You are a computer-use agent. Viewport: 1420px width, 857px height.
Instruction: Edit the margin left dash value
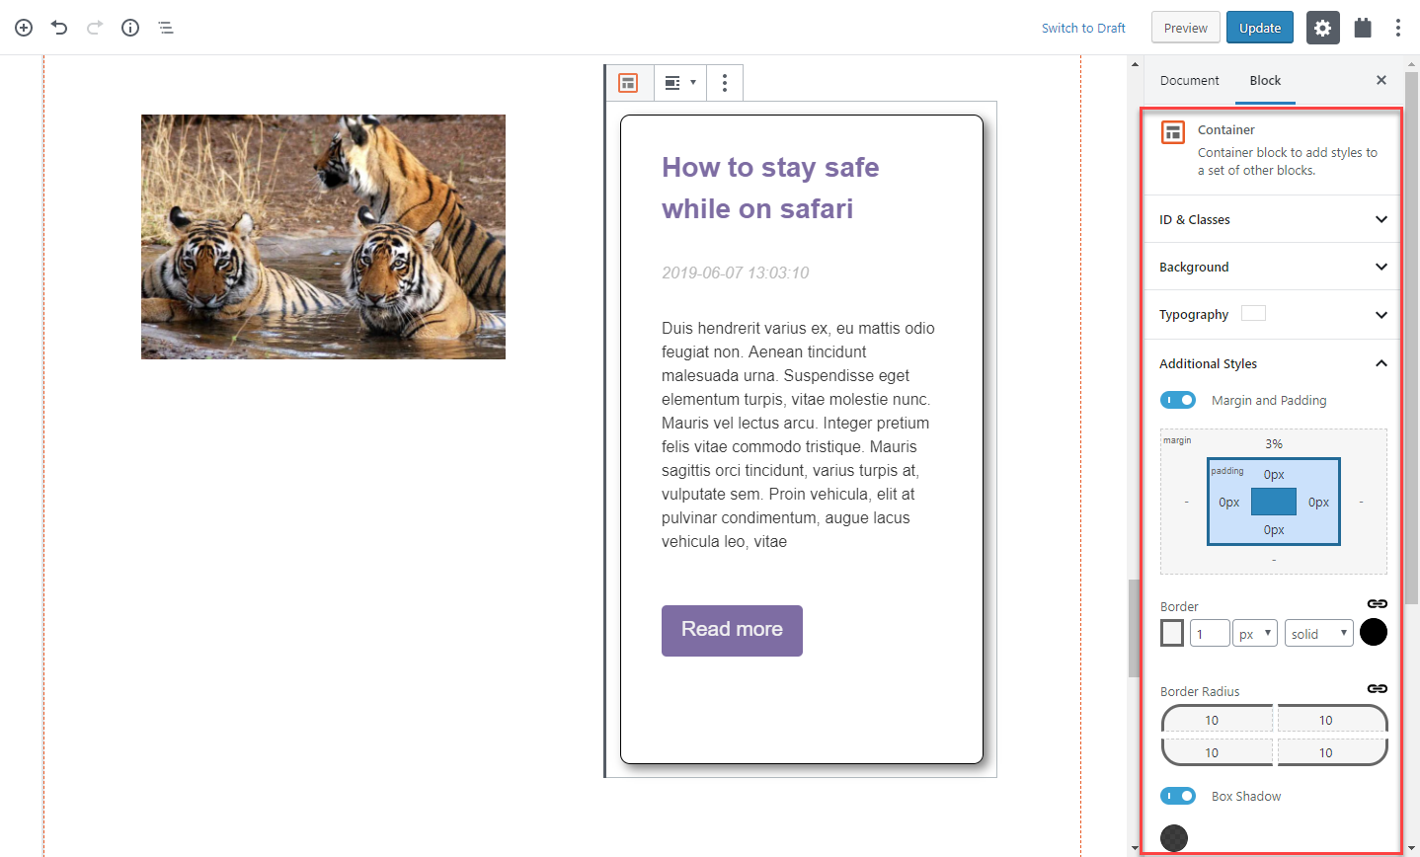[1187, 502]
